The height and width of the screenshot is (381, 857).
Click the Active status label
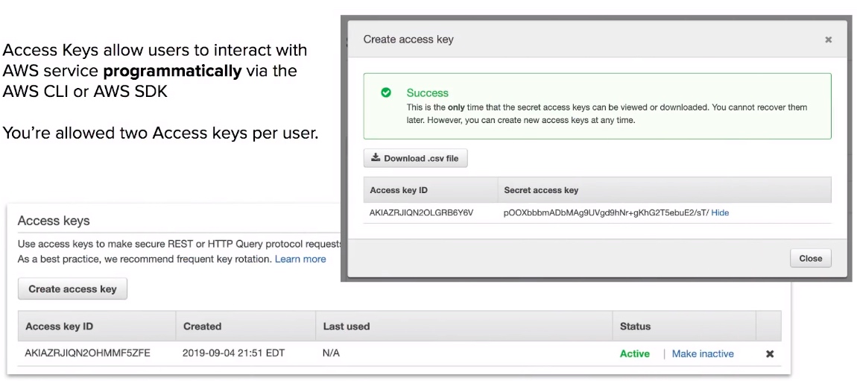[x=634, y=353]
